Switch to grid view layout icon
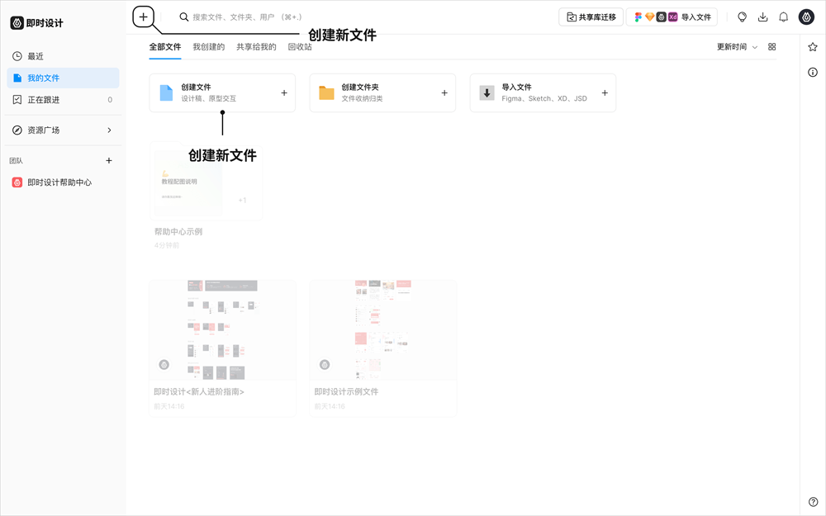Viewport: 826px width, 516px height. point(771,47)
